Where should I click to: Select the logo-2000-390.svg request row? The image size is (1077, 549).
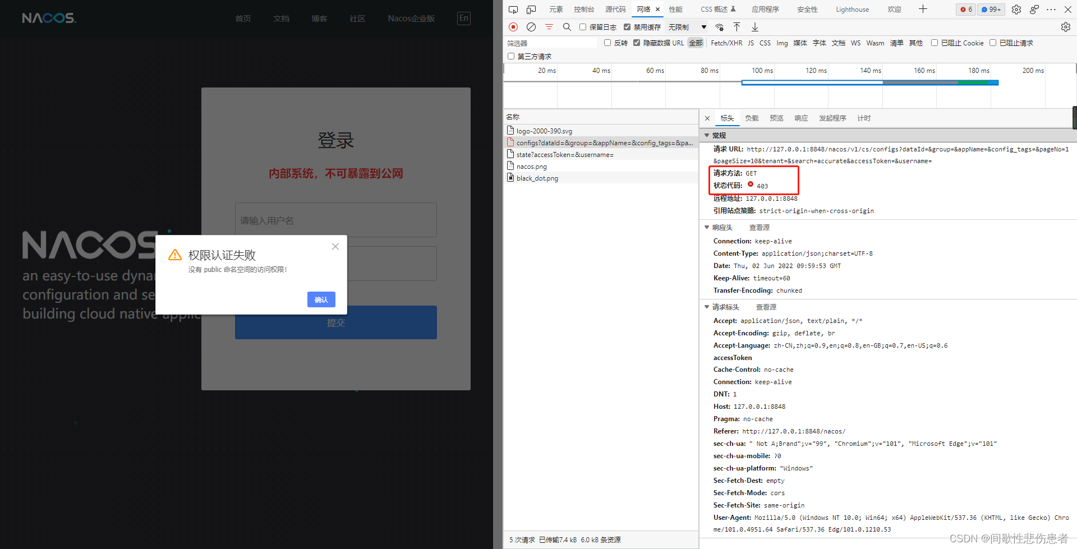click(601, 131)
